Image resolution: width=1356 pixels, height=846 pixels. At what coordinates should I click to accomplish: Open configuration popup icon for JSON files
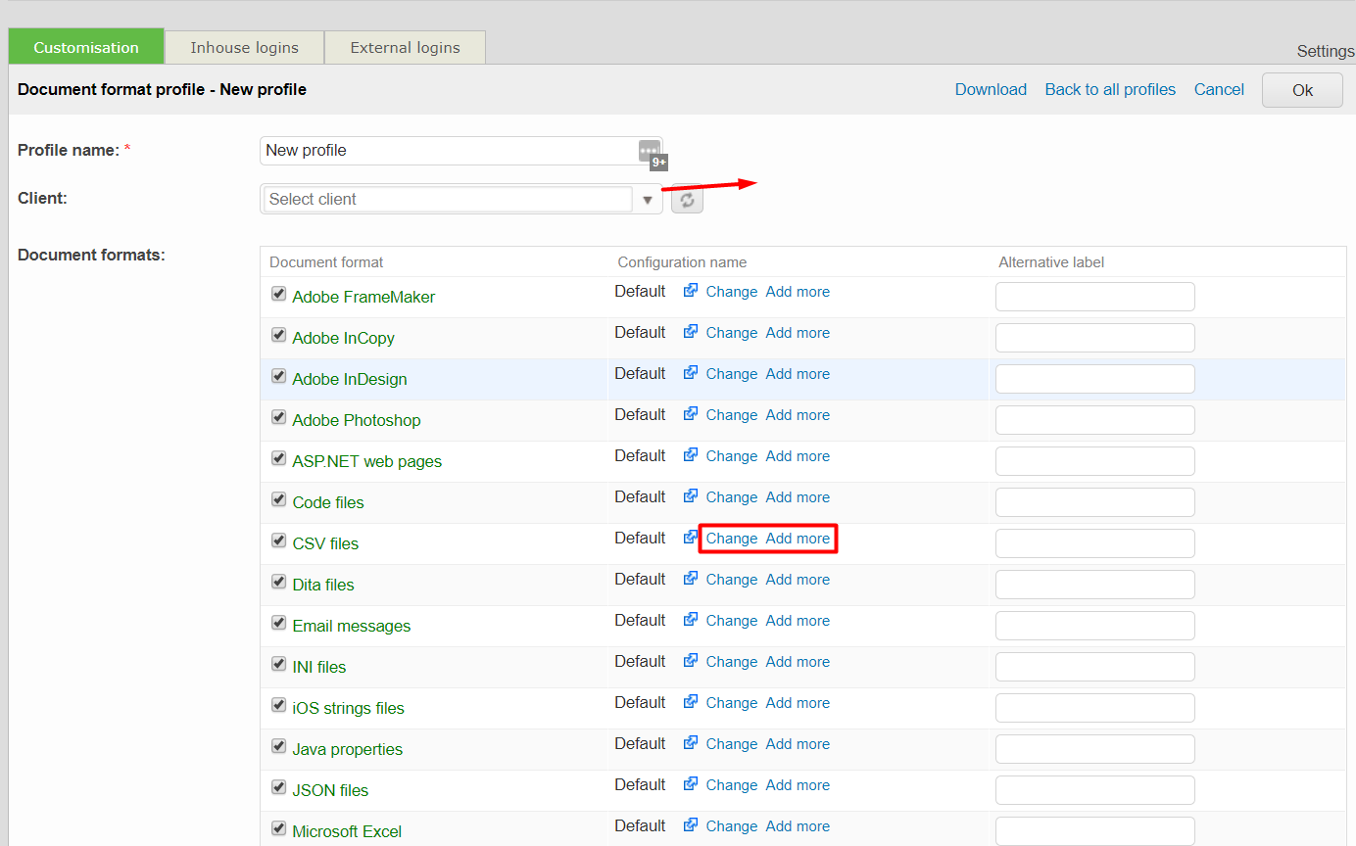[691, 784]
